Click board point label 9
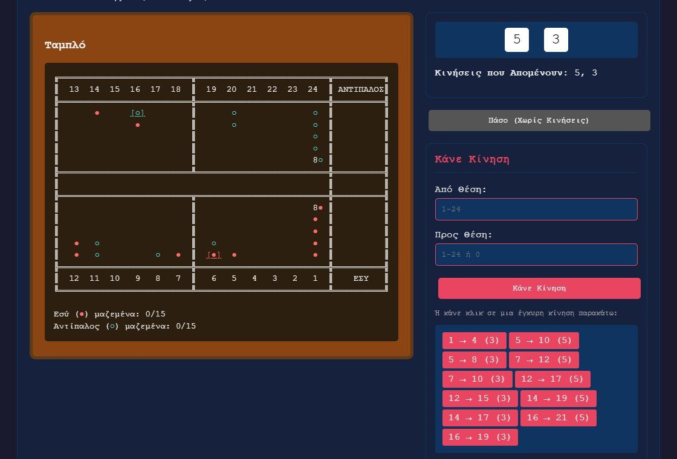 (138, 278)
